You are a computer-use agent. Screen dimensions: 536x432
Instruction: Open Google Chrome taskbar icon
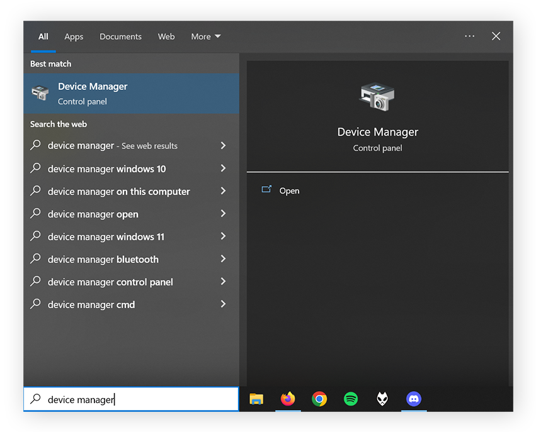pyautogui.click(x=319, y=399)
